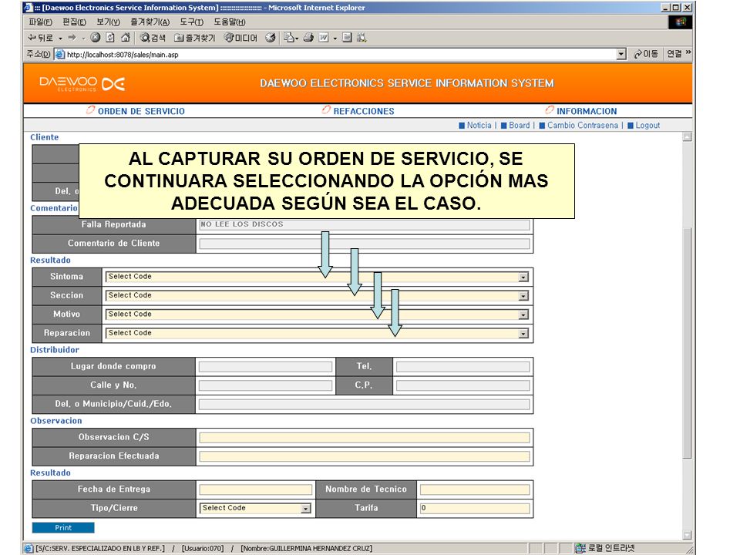Open the 연결 links toolbar

pyautogui.click(x=674, y=54)
